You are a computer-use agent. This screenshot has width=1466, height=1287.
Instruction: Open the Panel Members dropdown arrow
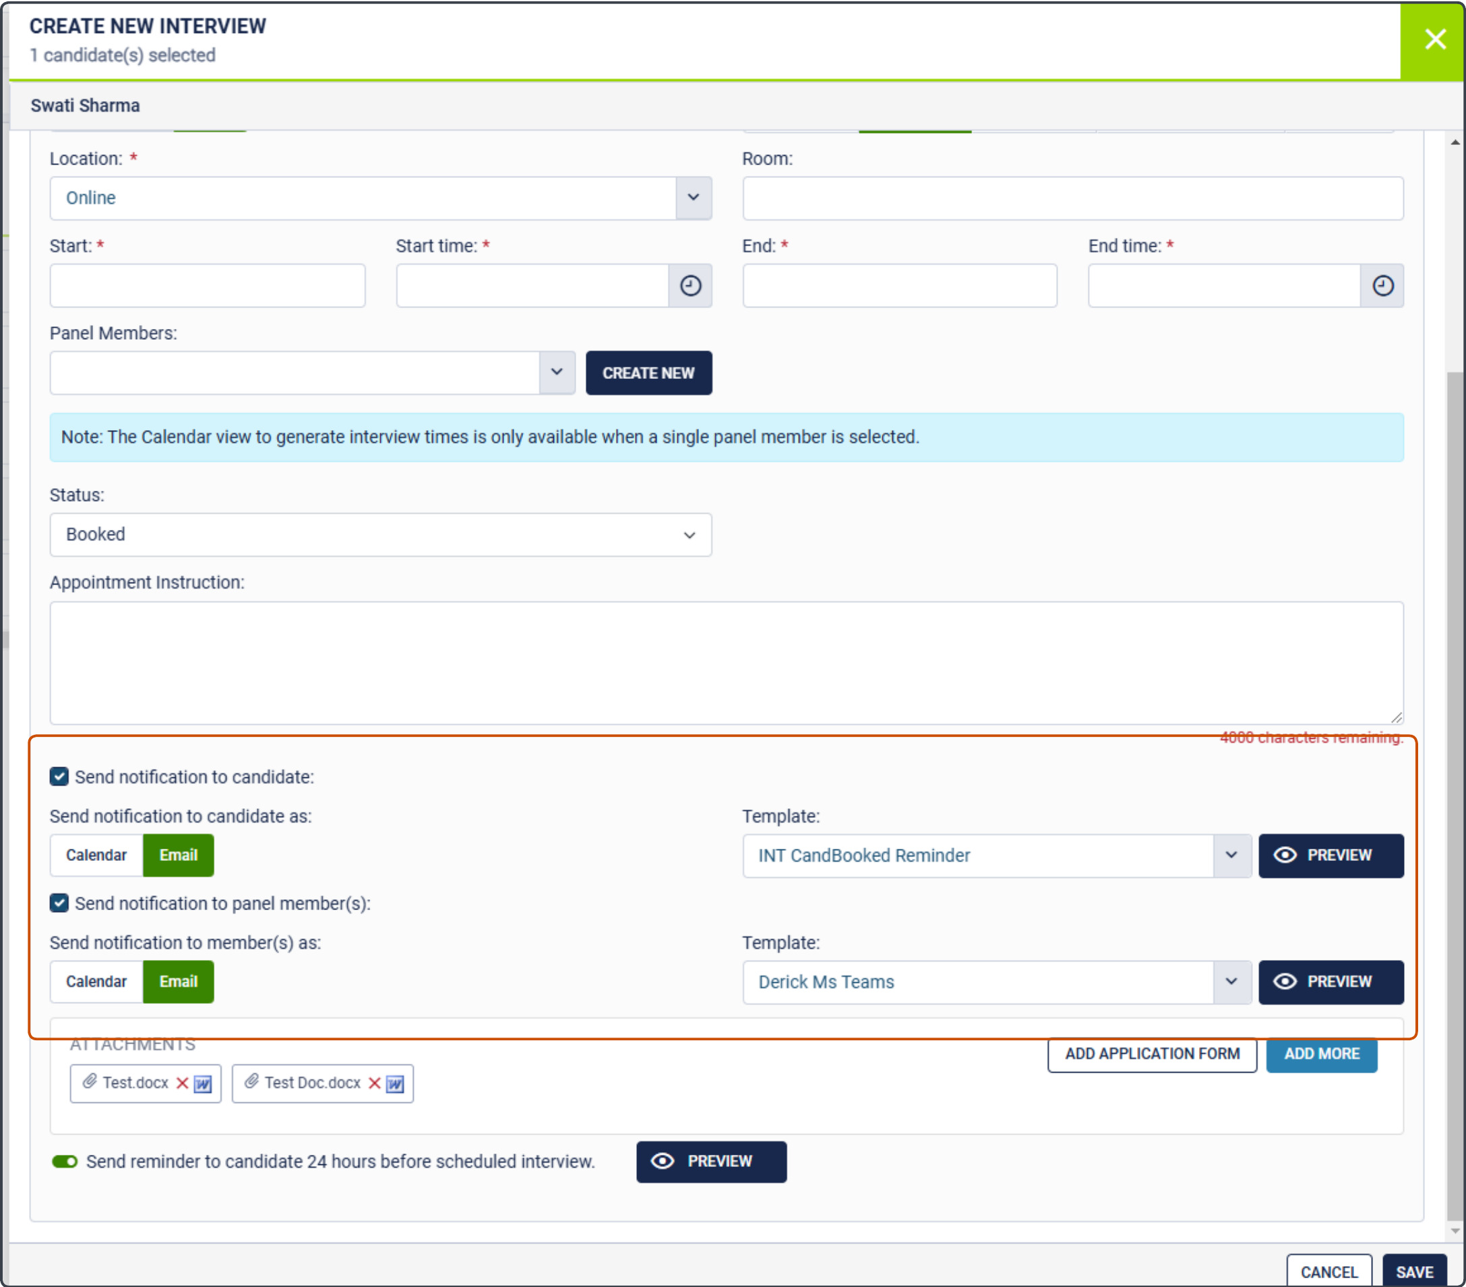pyautogui.click(x=557, y=372)
